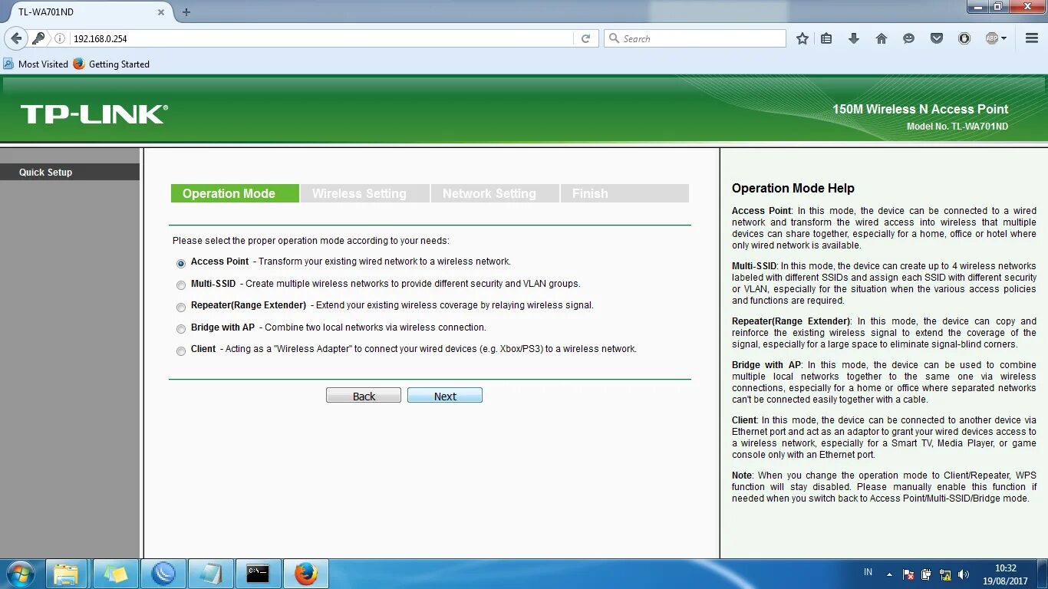This screenshot has height=589, width=1048.
Task: Expand the Adblock Plus dropdown arrow
Action: [x=1004, y=38]
